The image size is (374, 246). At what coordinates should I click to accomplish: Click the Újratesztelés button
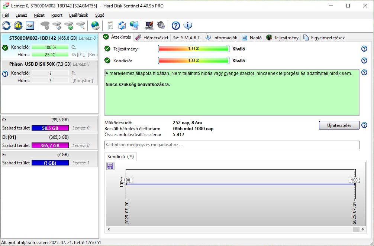tap(339, 125)
